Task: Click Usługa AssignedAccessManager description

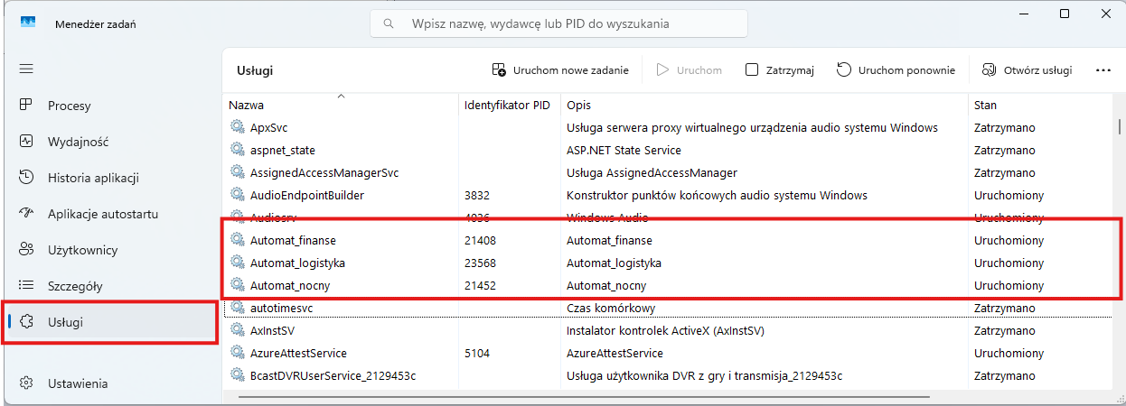Action: point(652,172)
